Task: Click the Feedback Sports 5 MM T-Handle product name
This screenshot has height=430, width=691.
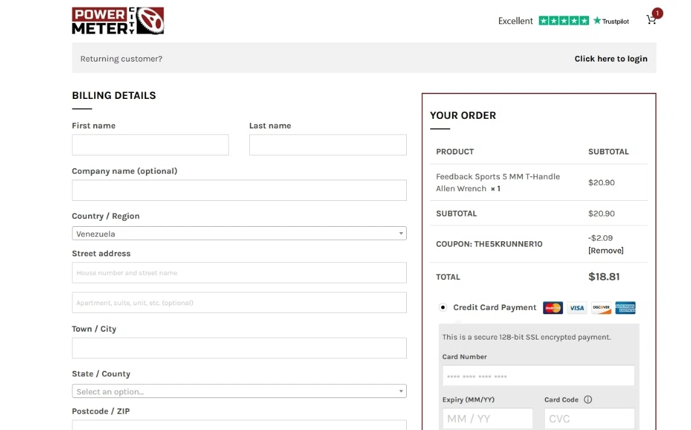Action: coord(498,182)
